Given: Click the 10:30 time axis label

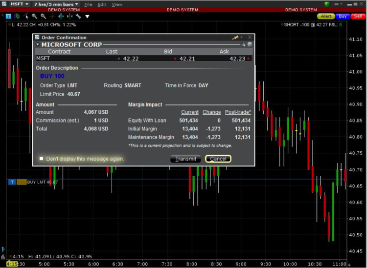Looking at the screenshot, I should (x=315, y=264).
